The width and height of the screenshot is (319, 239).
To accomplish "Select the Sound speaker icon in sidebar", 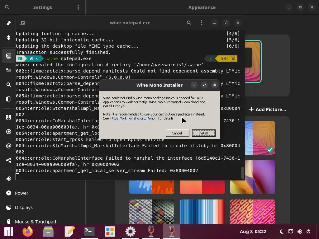I will point(8,179).
